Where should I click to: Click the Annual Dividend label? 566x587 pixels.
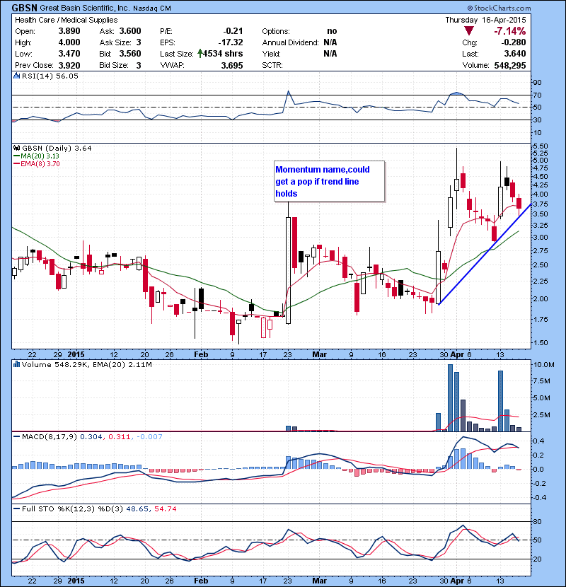point(290,42)
